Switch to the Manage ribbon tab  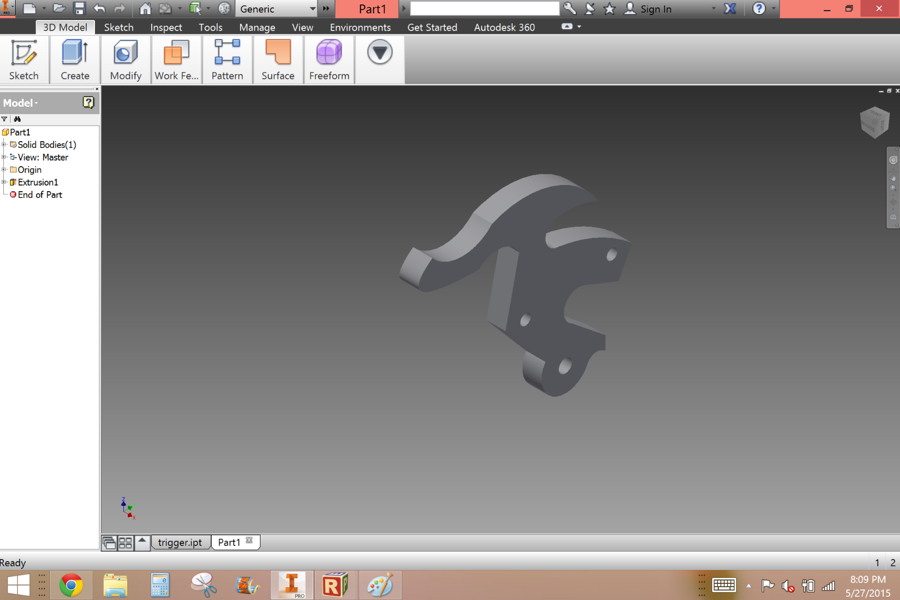pos(257,27)
